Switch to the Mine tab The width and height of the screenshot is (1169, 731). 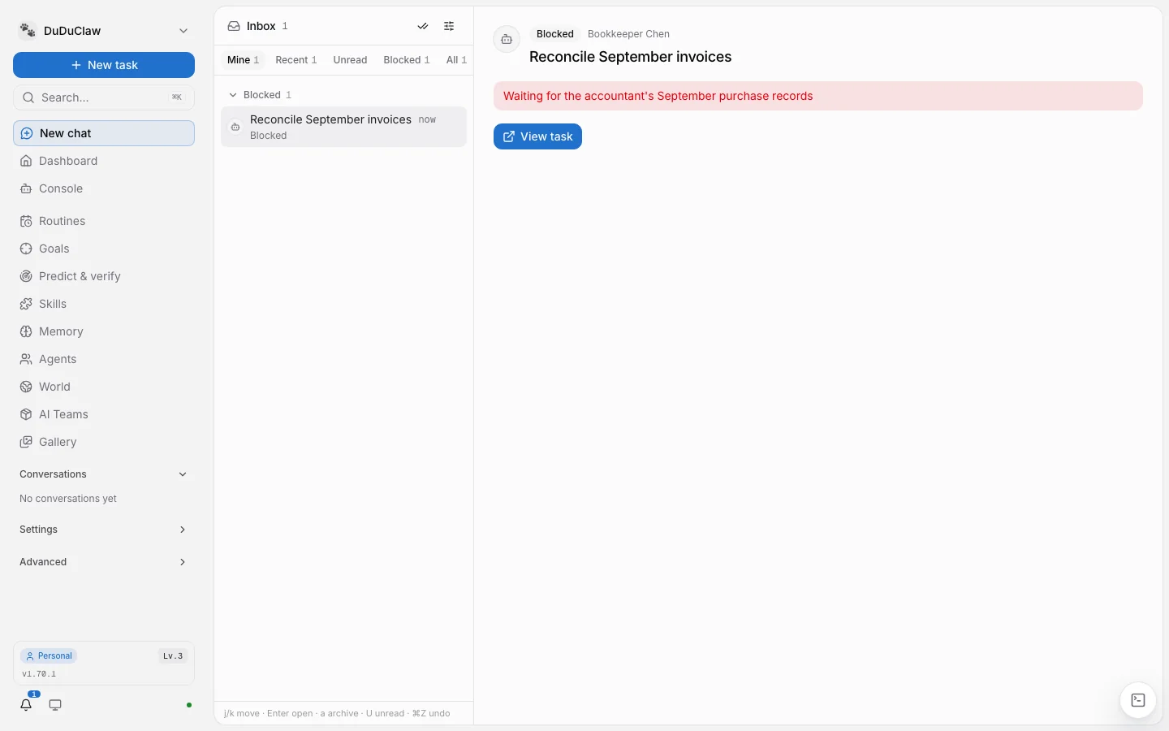pos(244,60)
